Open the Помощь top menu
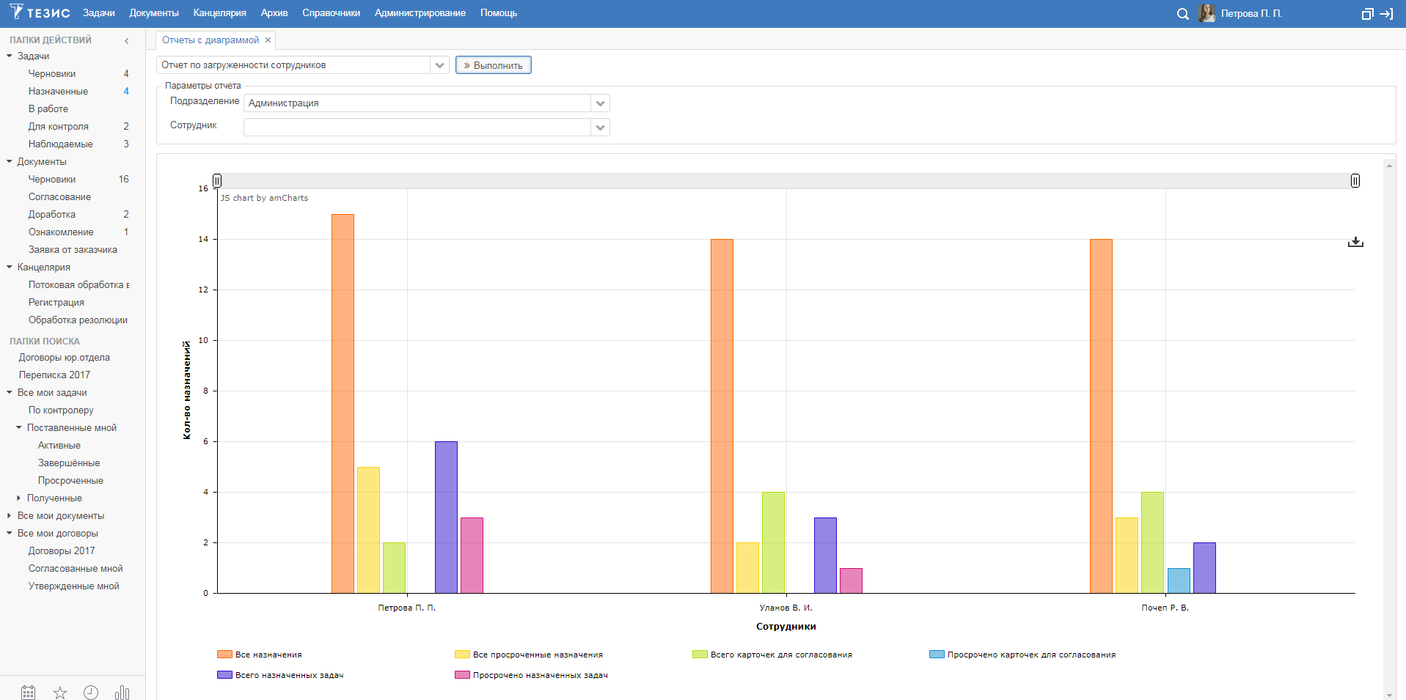This screenshot has width=1406, height=700. click(499, 13)
